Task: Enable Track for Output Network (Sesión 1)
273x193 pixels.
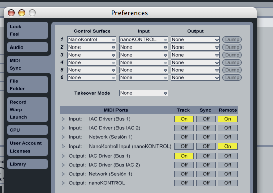Action: 184,174
